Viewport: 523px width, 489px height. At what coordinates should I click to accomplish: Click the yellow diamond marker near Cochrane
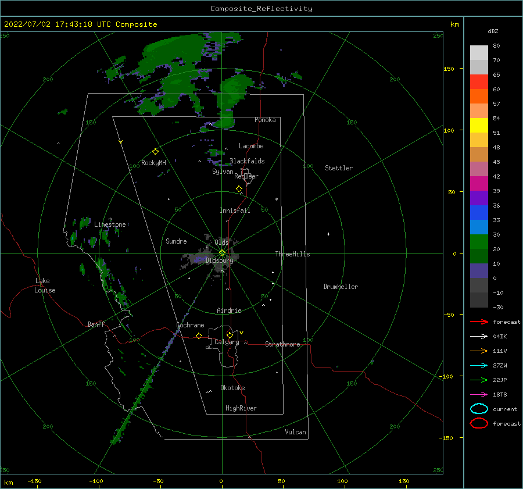(199, 335)
